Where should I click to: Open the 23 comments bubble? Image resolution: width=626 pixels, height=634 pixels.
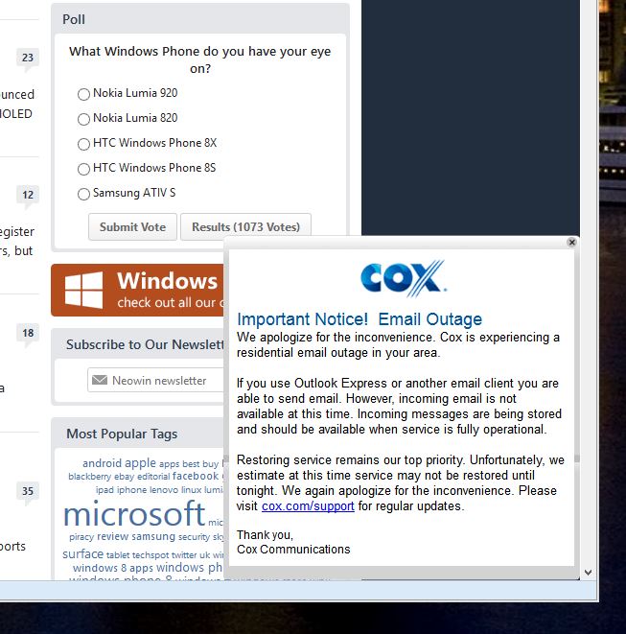pos(28,58)
